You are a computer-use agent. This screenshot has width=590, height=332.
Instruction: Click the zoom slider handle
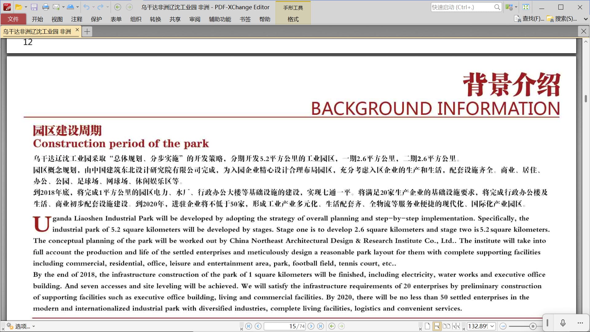pyautogui.click(x=533, y=326)
